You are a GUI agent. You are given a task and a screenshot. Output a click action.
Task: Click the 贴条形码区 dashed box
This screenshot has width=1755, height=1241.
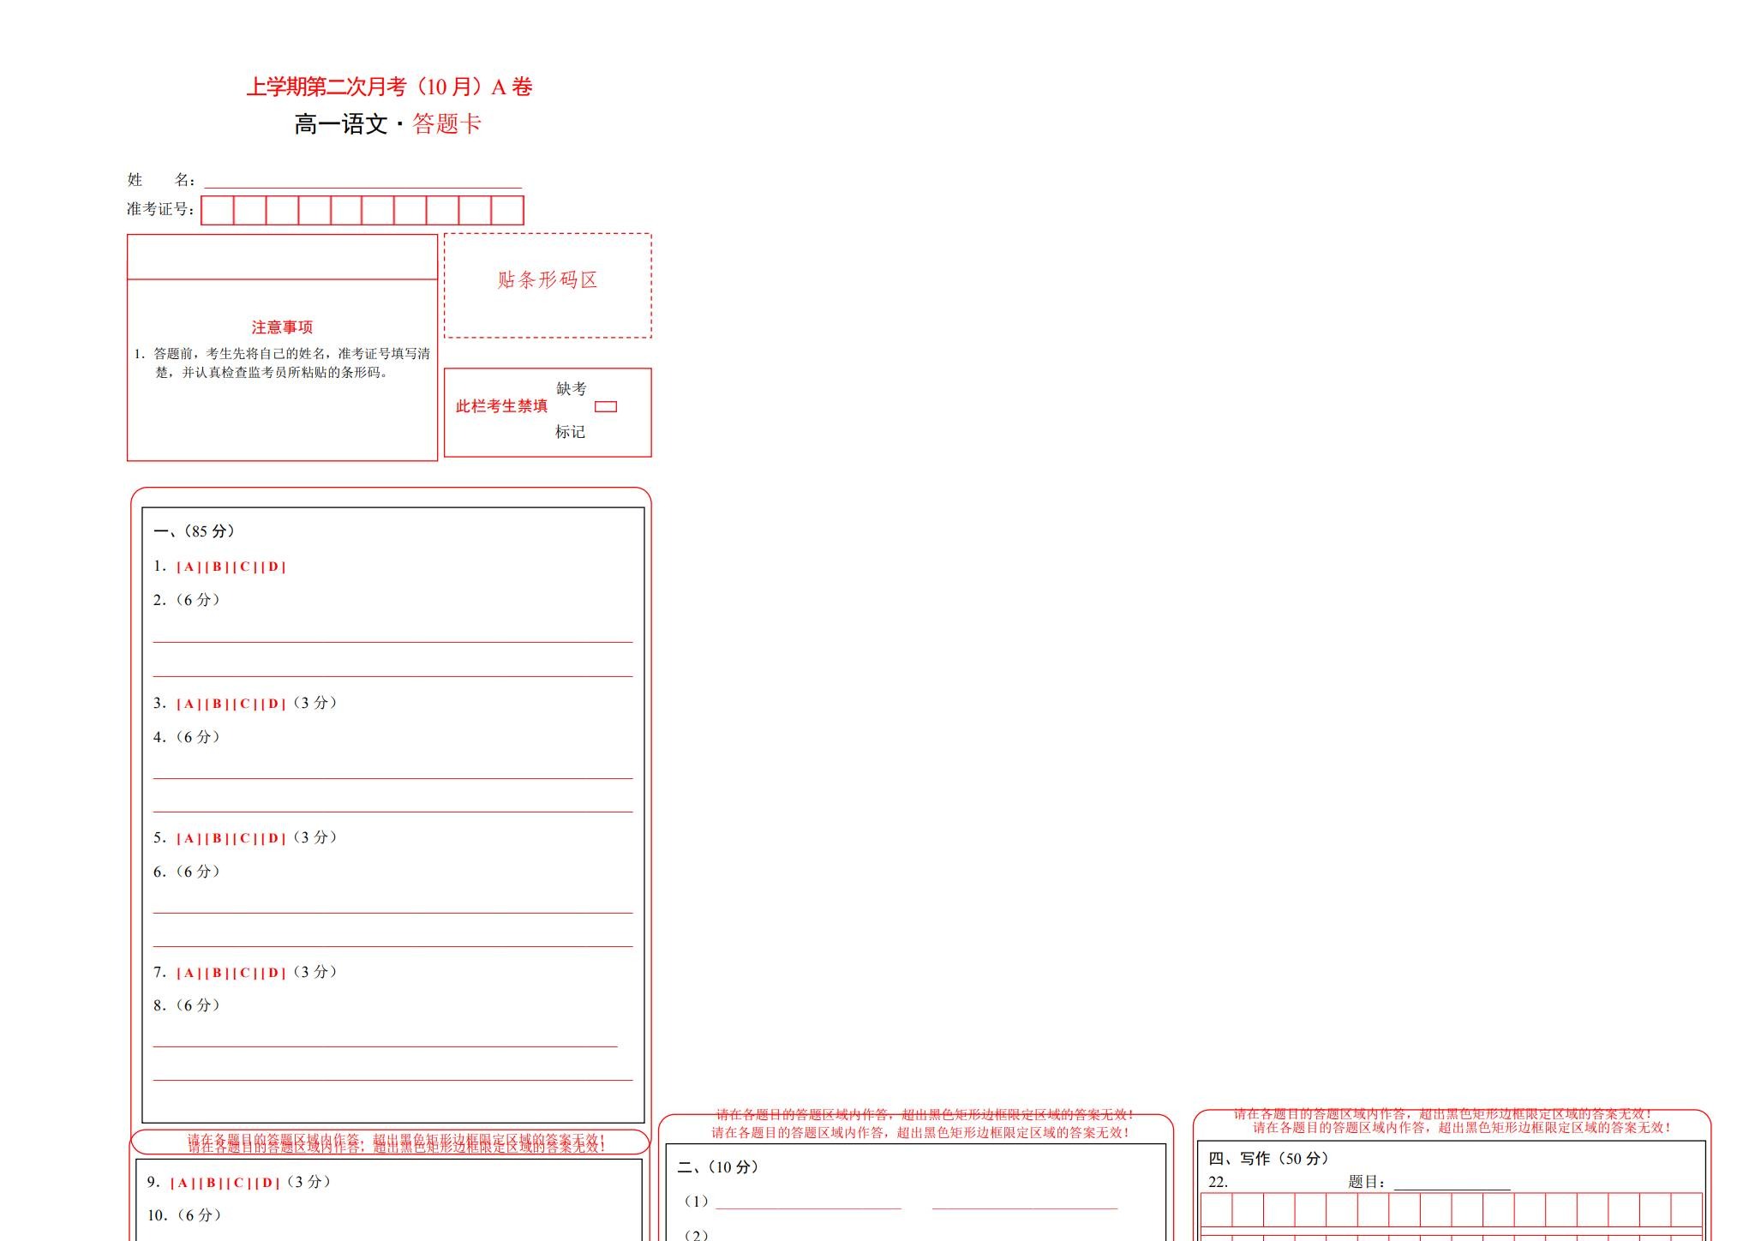(548, 285)
